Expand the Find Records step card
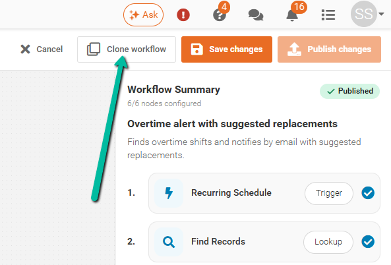The width and height of the screenshot is (391, 265). 264,242
